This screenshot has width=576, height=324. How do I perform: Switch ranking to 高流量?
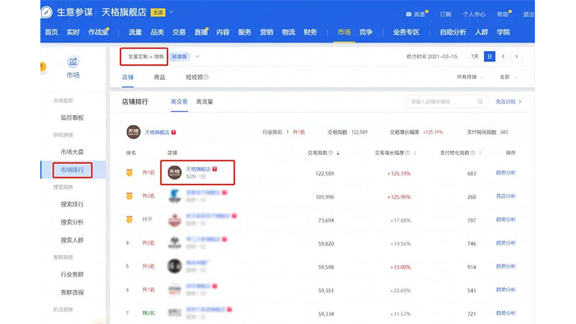point(204,102)
